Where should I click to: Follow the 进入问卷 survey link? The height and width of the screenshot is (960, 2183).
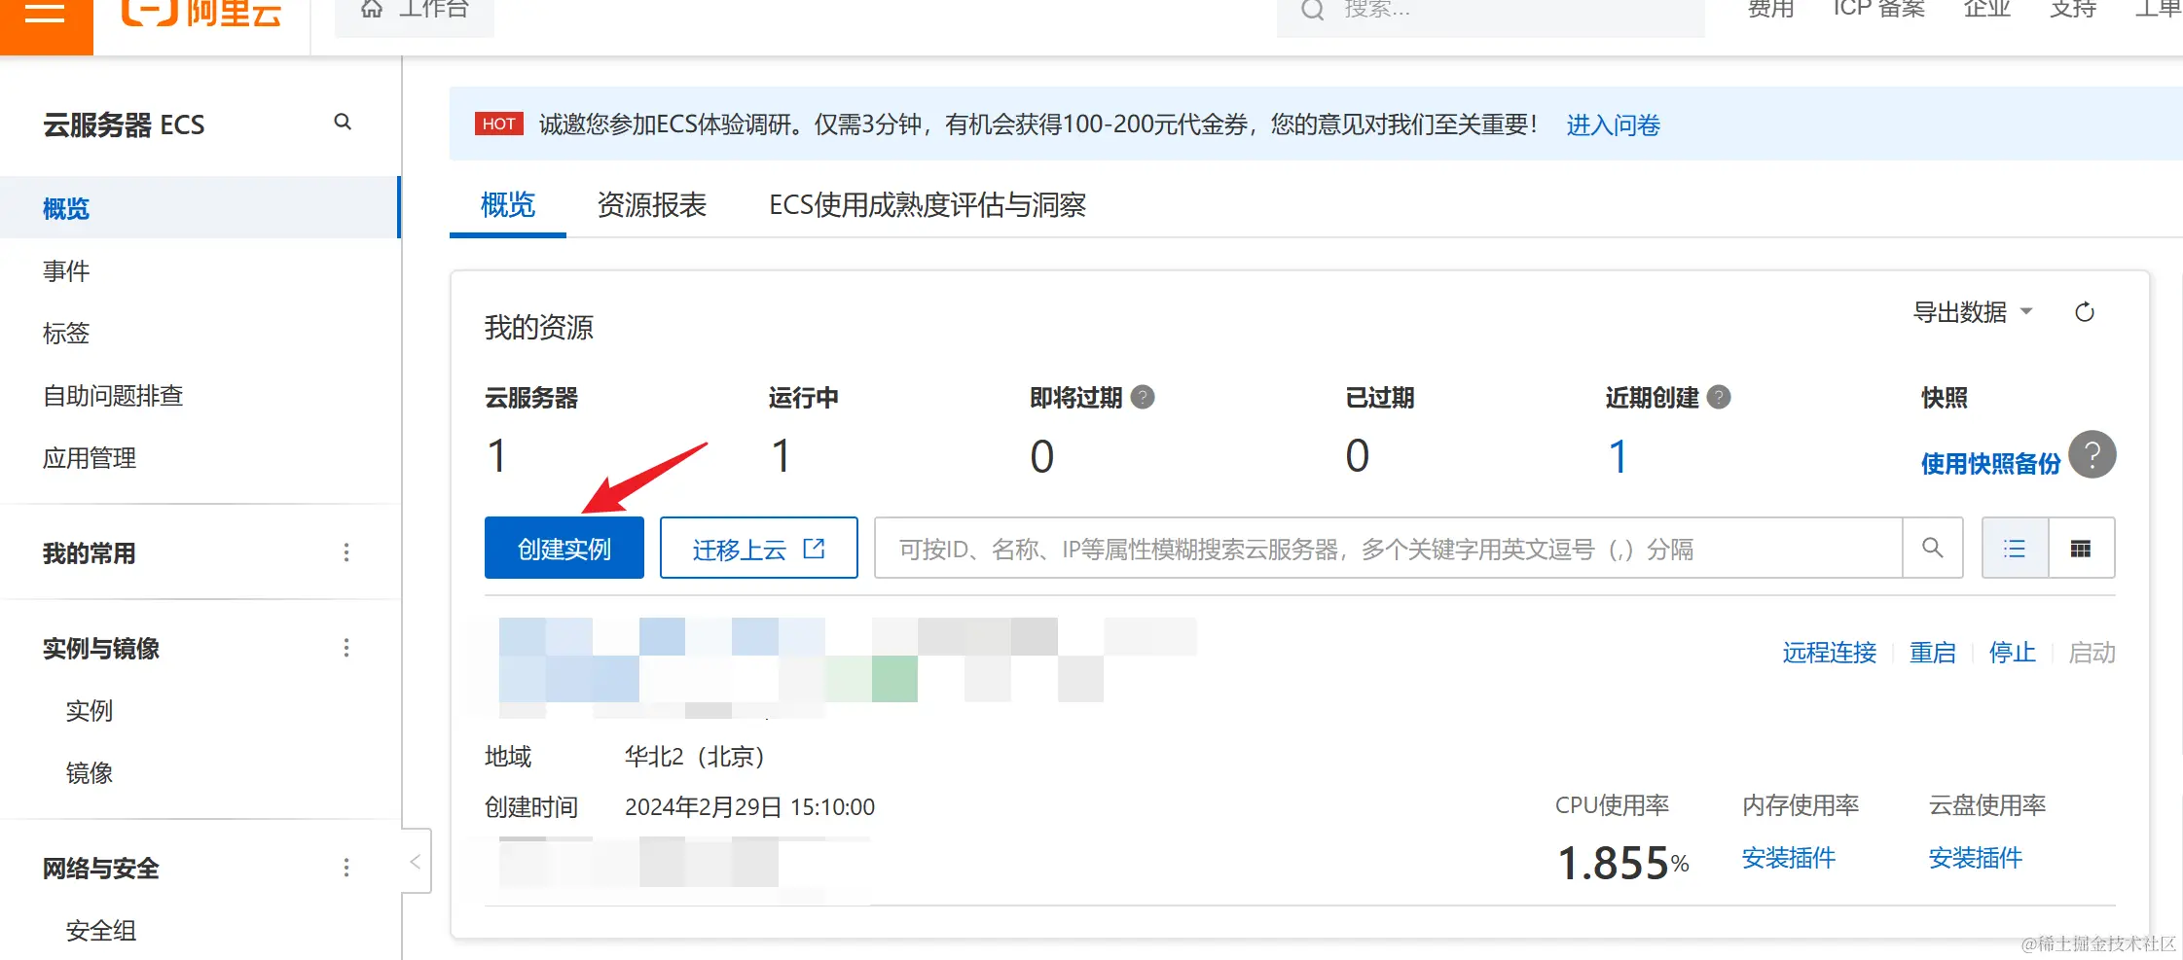pyautogui.click(x=1613, y=124)
